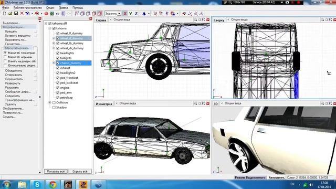Screen dimensions: 336x189
Task: Click the red X delete toolbar icon
Action: click(22, 14)
